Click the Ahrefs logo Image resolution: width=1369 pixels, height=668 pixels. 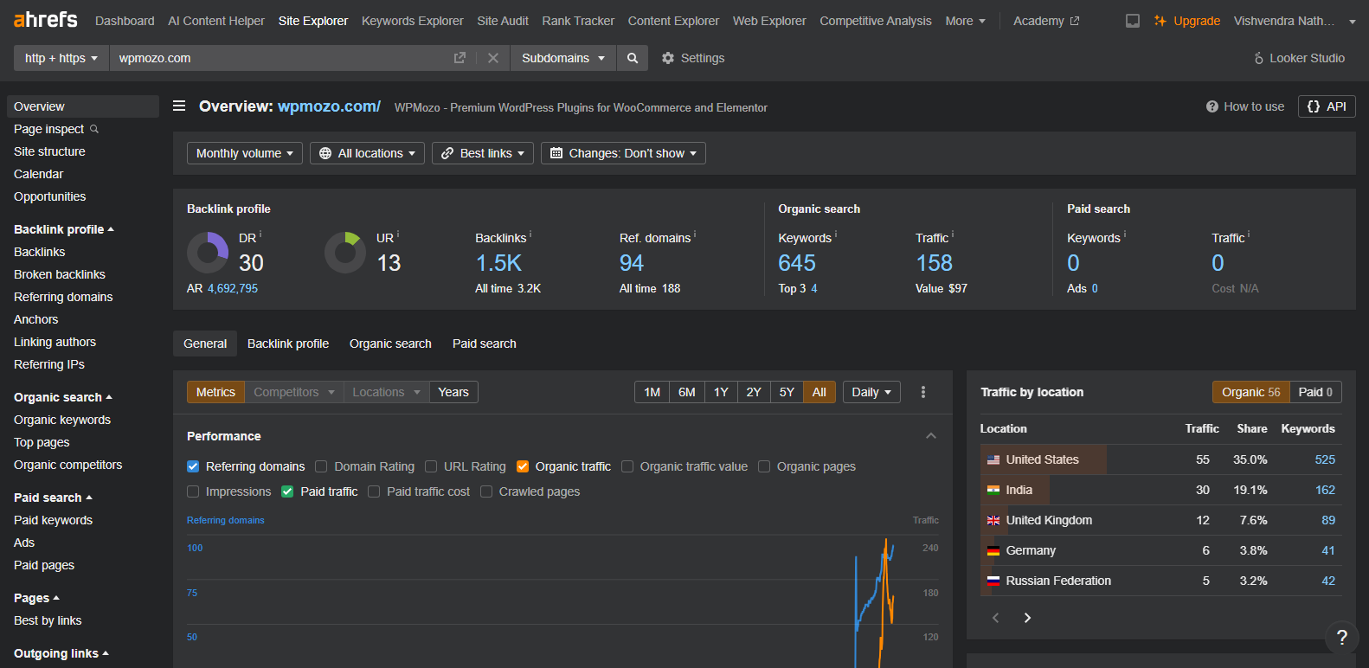click(46, 20)
